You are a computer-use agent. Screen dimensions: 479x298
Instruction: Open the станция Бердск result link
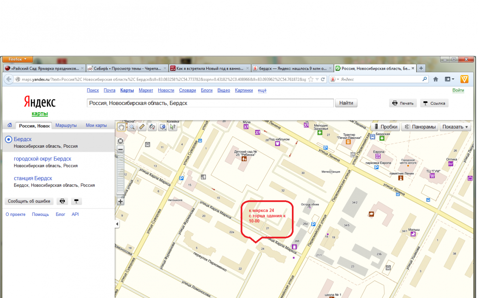33,178
